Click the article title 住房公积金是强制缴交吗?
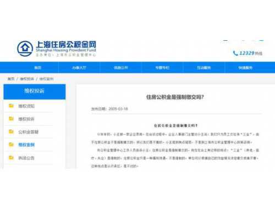The height and width of the screenshot is (209, 275). coord(175,97)
